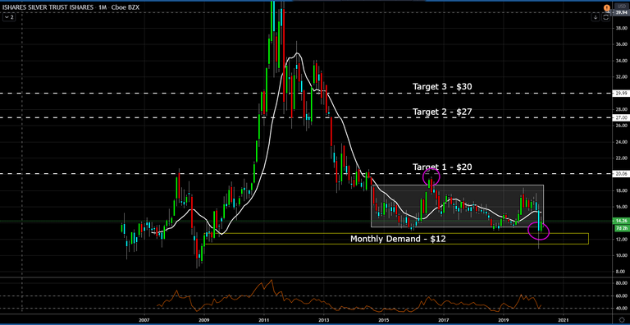Select the 'Target 3 - $30' text label
Viewport: 630px width, 325px height.
pos(443,86)
